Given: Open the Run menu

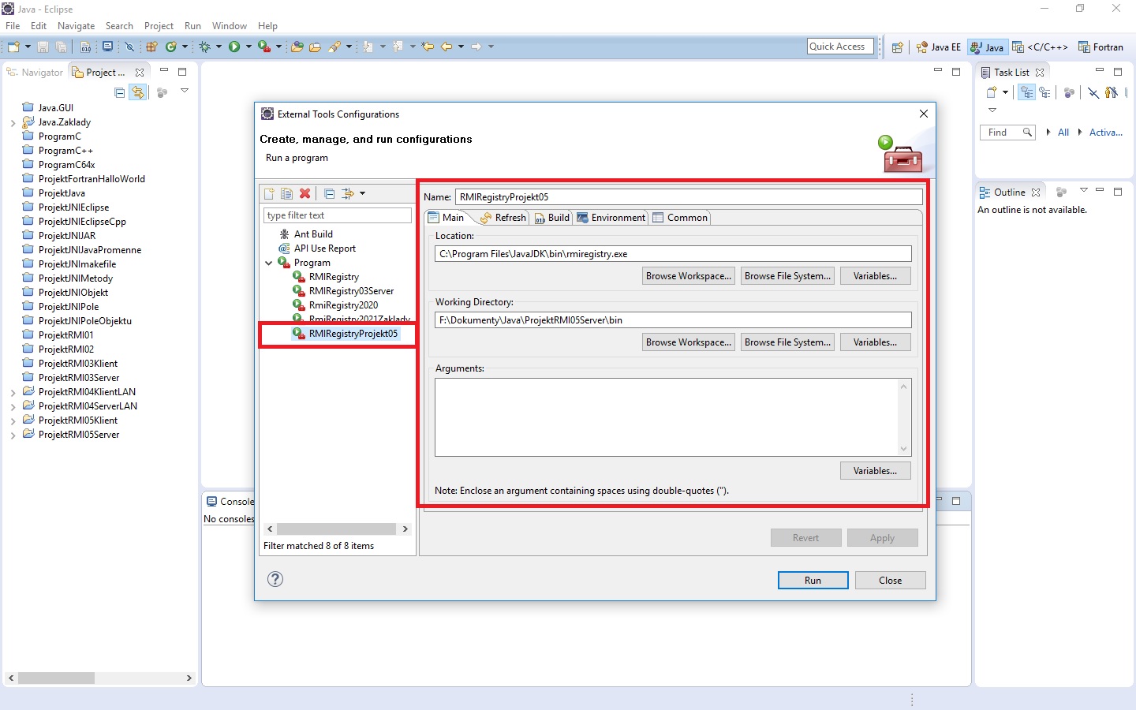Looking at the screenshot, I should (x=192, y=26).
